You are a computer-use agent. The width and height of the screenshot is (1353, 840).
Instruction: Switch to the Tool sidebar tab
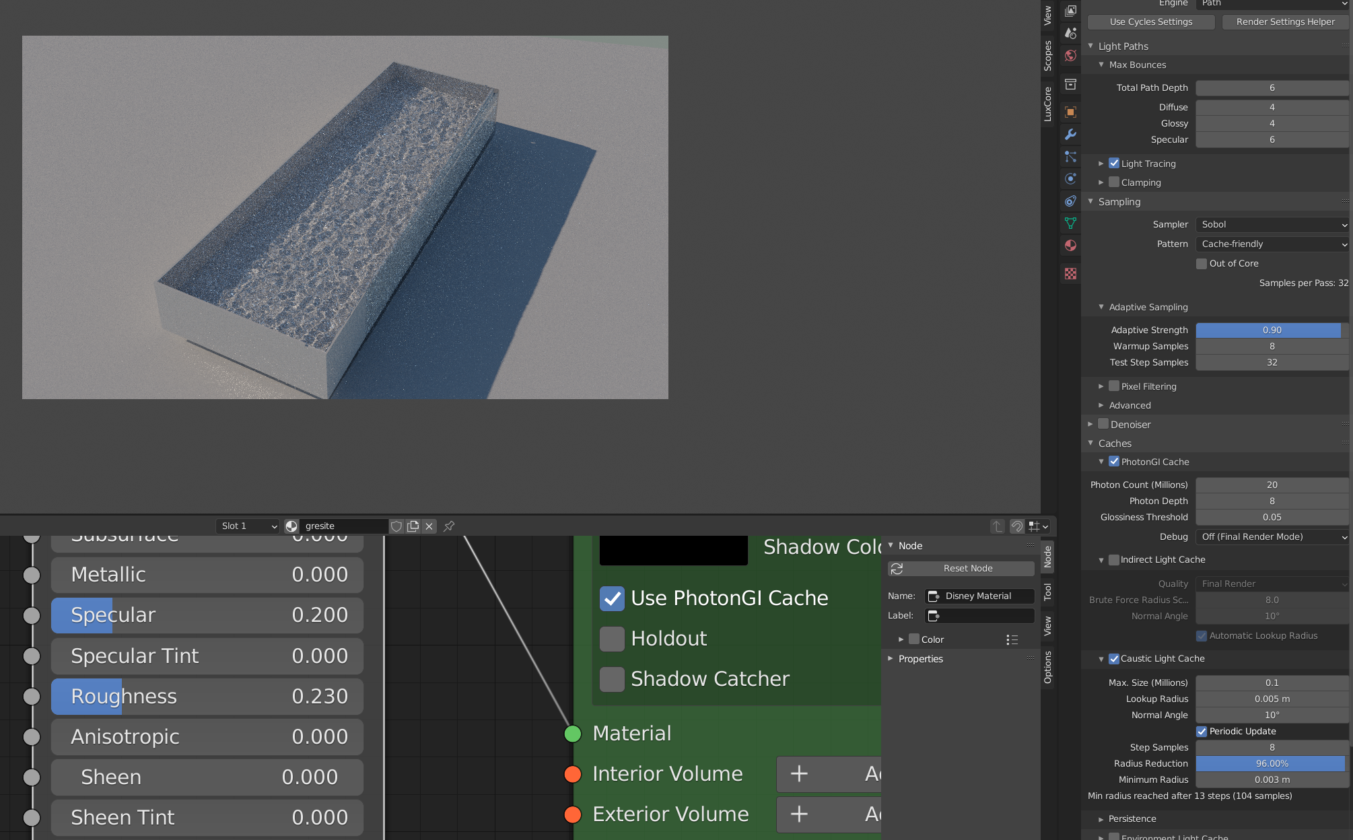tap(1047, 592)
